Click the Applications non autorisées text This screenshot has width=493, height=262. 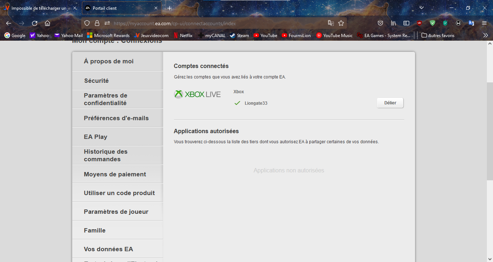point(289,171)
